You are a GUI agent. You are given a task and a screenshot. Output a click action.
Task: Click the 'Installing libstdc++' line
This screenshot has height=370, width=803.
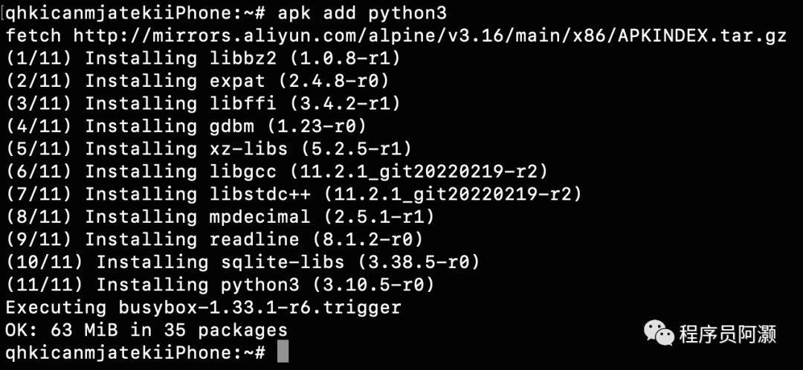coord(294,194)
